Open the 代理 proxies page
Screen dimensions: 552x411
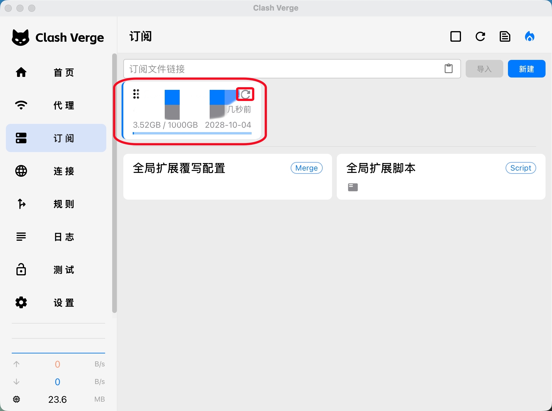point(56,105)
